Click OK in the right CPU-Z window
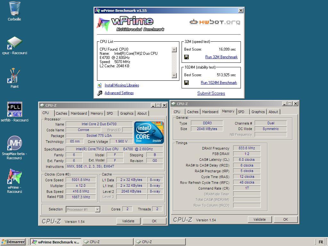Screen dimensions: 328x246 pos(285,219)
